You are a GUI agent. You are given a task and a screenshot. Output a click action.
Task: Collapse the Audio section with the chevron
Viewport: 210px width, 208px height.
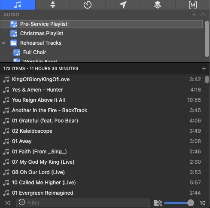pos(203,15)
